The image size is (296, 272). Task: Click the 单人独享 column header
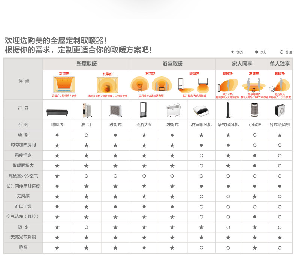coord(280,64)
